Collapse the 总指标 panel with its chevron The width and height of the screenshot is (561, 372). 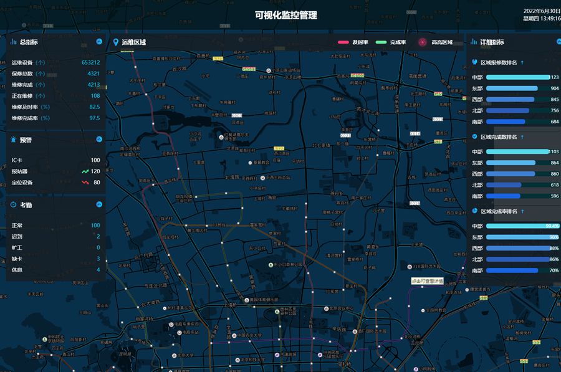point(99,42)
